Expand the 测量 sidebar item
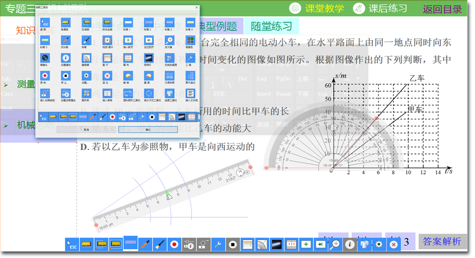Image resolution: width=475 pixels, height=258 pixels. [26, 84]
